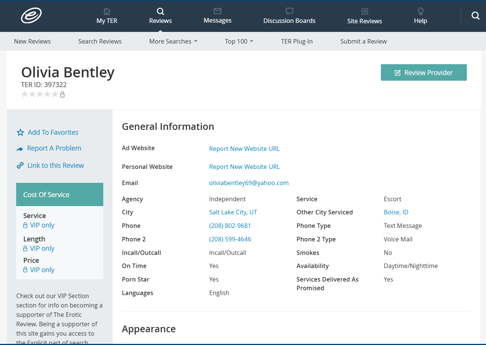486x345 pixels.
Task: Click the TER logo in the header
Action: [31, 16]
